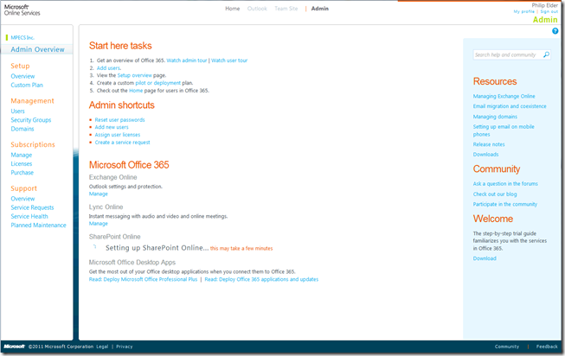Select Admin Overview in sidebar
Screen dimensions: 565x356
point(37,49)
